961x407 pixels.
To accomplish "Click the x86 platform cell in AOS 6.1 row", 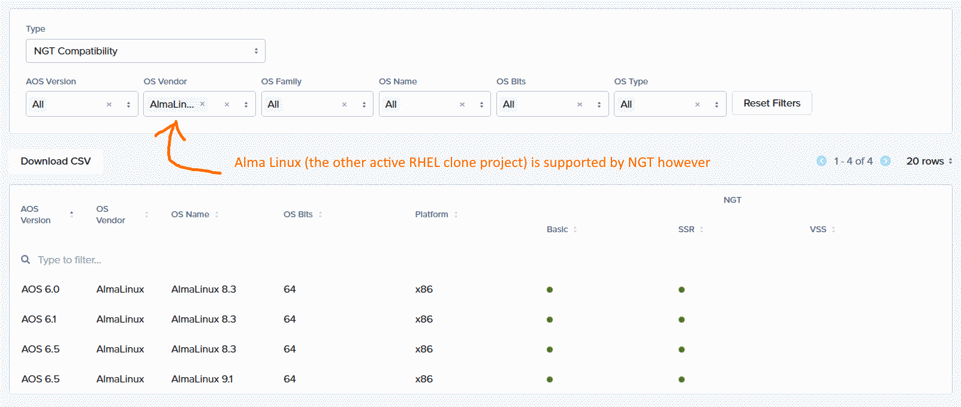I will 424,319.
